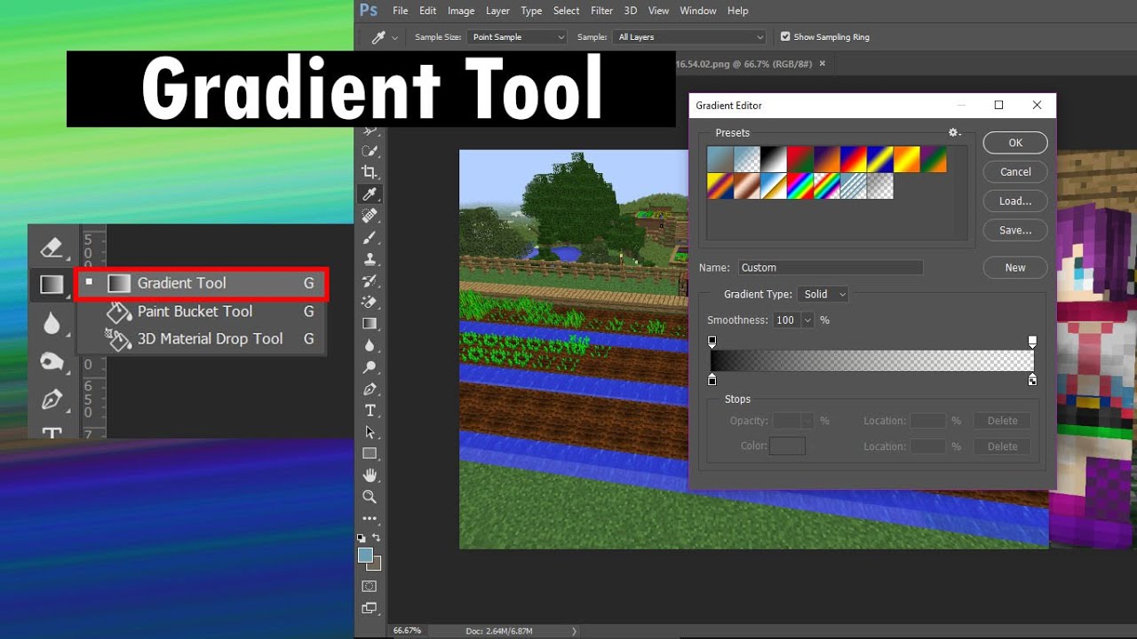Viewport: 1137px width, 639px height.
Task: Toggle the Show Sampling Ring checkbox
Action: coord(785,37)
